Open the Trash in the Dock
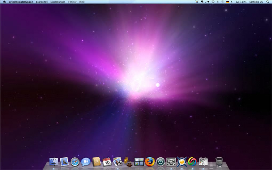The image size is (272, 170). [x=219, y=162]
